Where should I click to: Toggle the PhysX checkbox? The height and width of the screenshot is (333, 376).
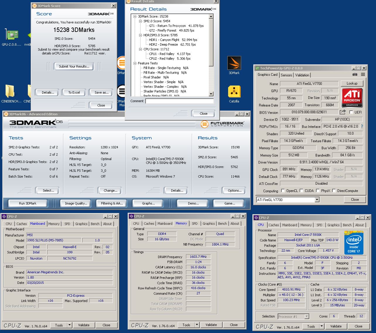[318, 190]
